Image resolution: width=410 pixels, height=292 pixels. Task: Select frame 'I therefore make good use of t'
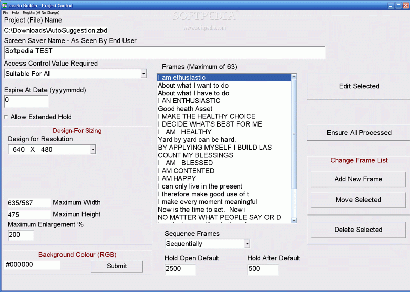click(224, 194)
